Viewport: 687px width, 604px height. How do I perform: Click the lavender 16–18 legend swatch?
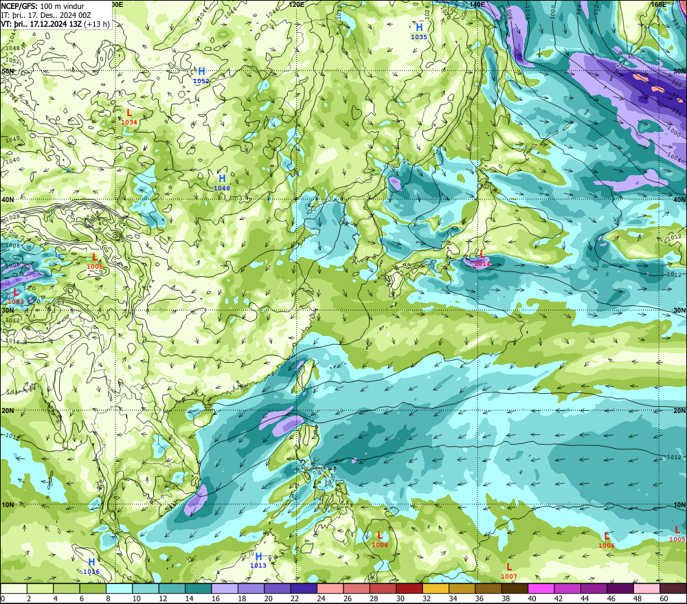225,588
